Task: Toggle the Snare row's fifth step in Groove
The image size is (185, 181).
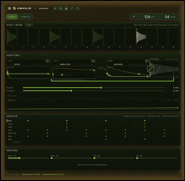Action: (x=67, y=124)
